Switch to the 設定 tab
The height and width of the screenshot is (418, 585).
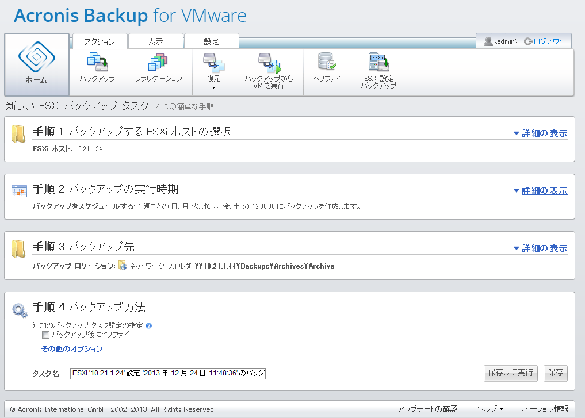click(x=211, y=41)
